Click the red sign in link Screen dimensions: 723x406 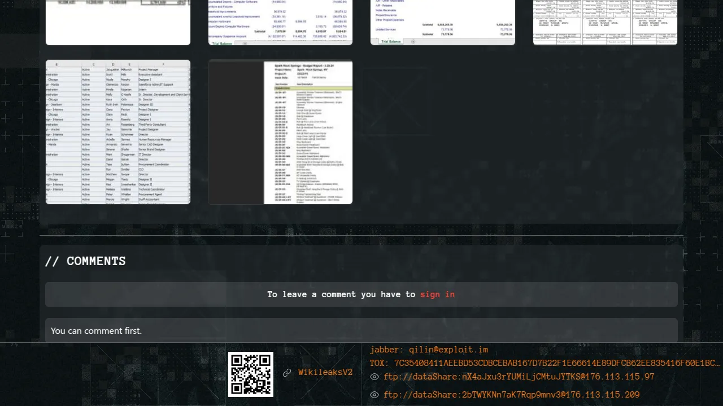437,294
